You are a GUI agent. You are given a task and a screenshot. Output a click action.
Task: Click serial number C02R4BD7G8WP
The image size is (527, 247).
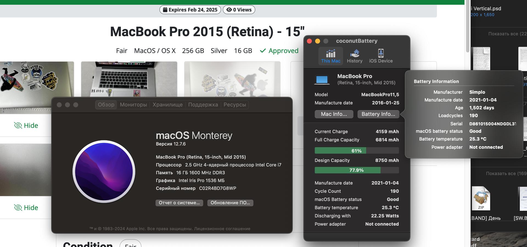[x=217, y=188]
